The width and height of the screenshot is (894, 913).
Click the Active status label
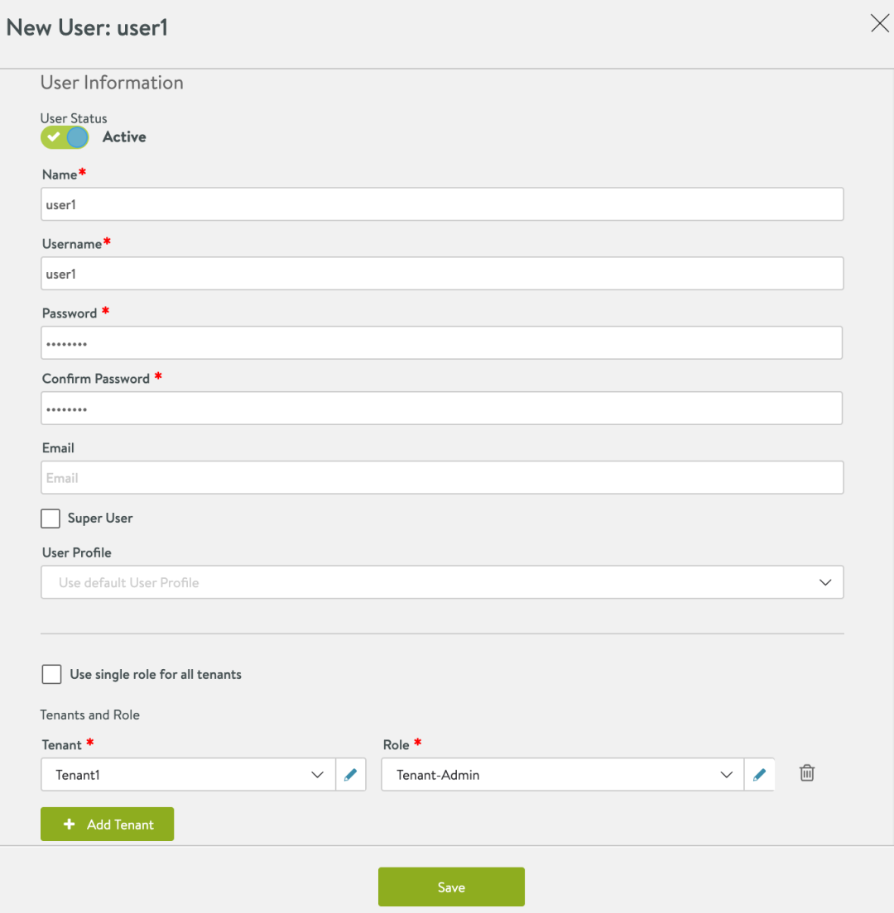(124, 136)
